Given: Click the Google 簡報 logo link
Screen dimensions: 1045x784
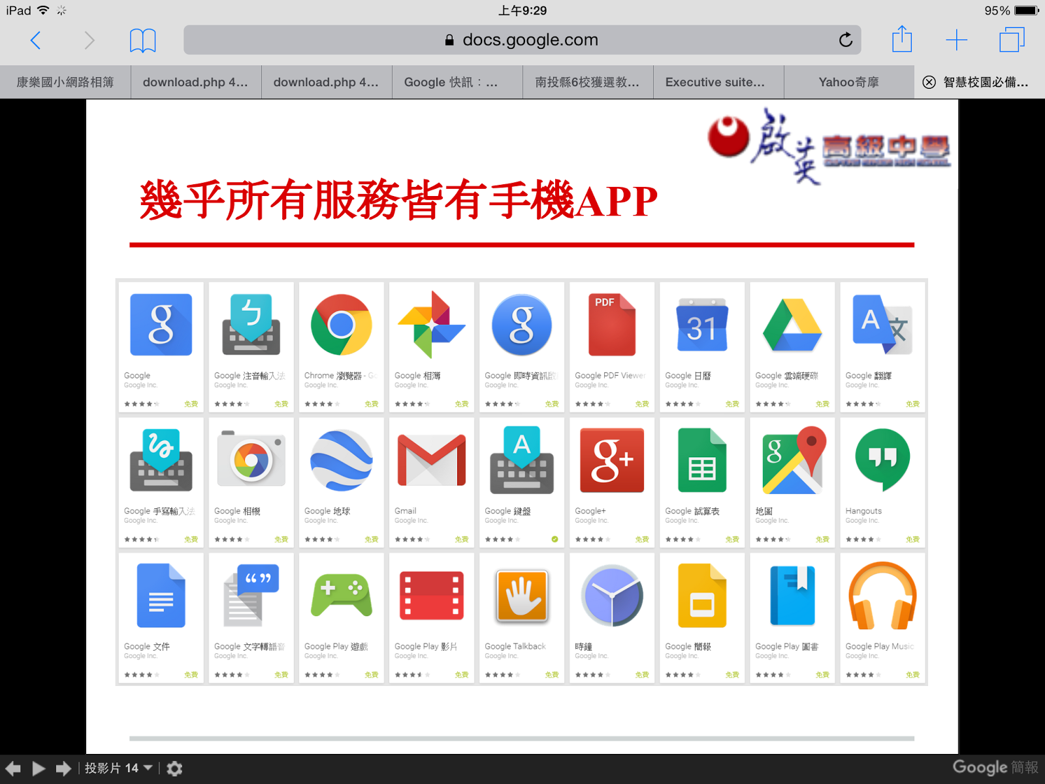Looking at the screenshot, I should [x=995, y=768].
